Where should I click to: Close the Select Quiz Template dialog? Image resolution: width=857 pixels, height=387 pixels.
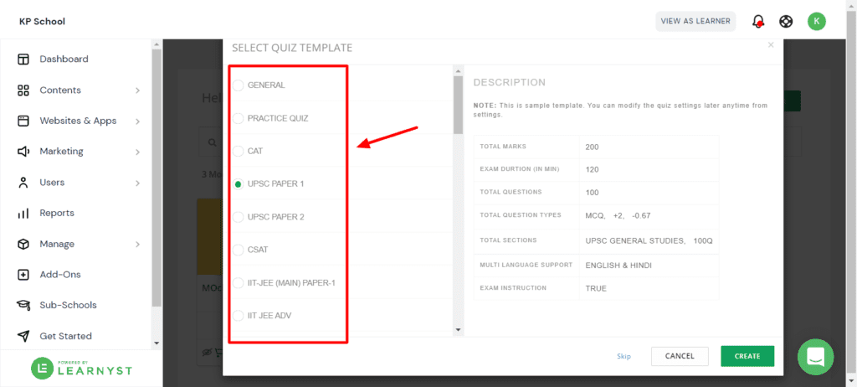coord(771,45)
